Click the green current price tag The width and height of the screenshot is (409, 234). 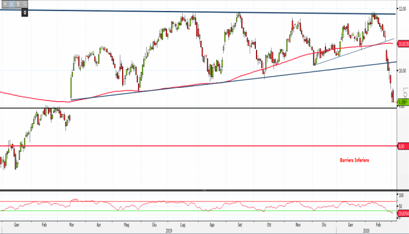[402, 102]
